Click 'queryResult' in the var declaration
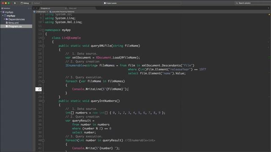The height and width of the screenshot is (152, 271). tap(81, 121)
